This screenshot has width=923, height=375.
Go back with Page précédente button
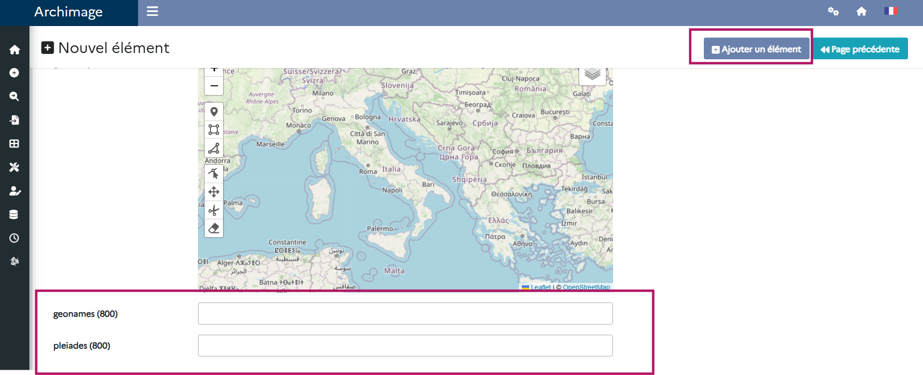coord(860,49)
